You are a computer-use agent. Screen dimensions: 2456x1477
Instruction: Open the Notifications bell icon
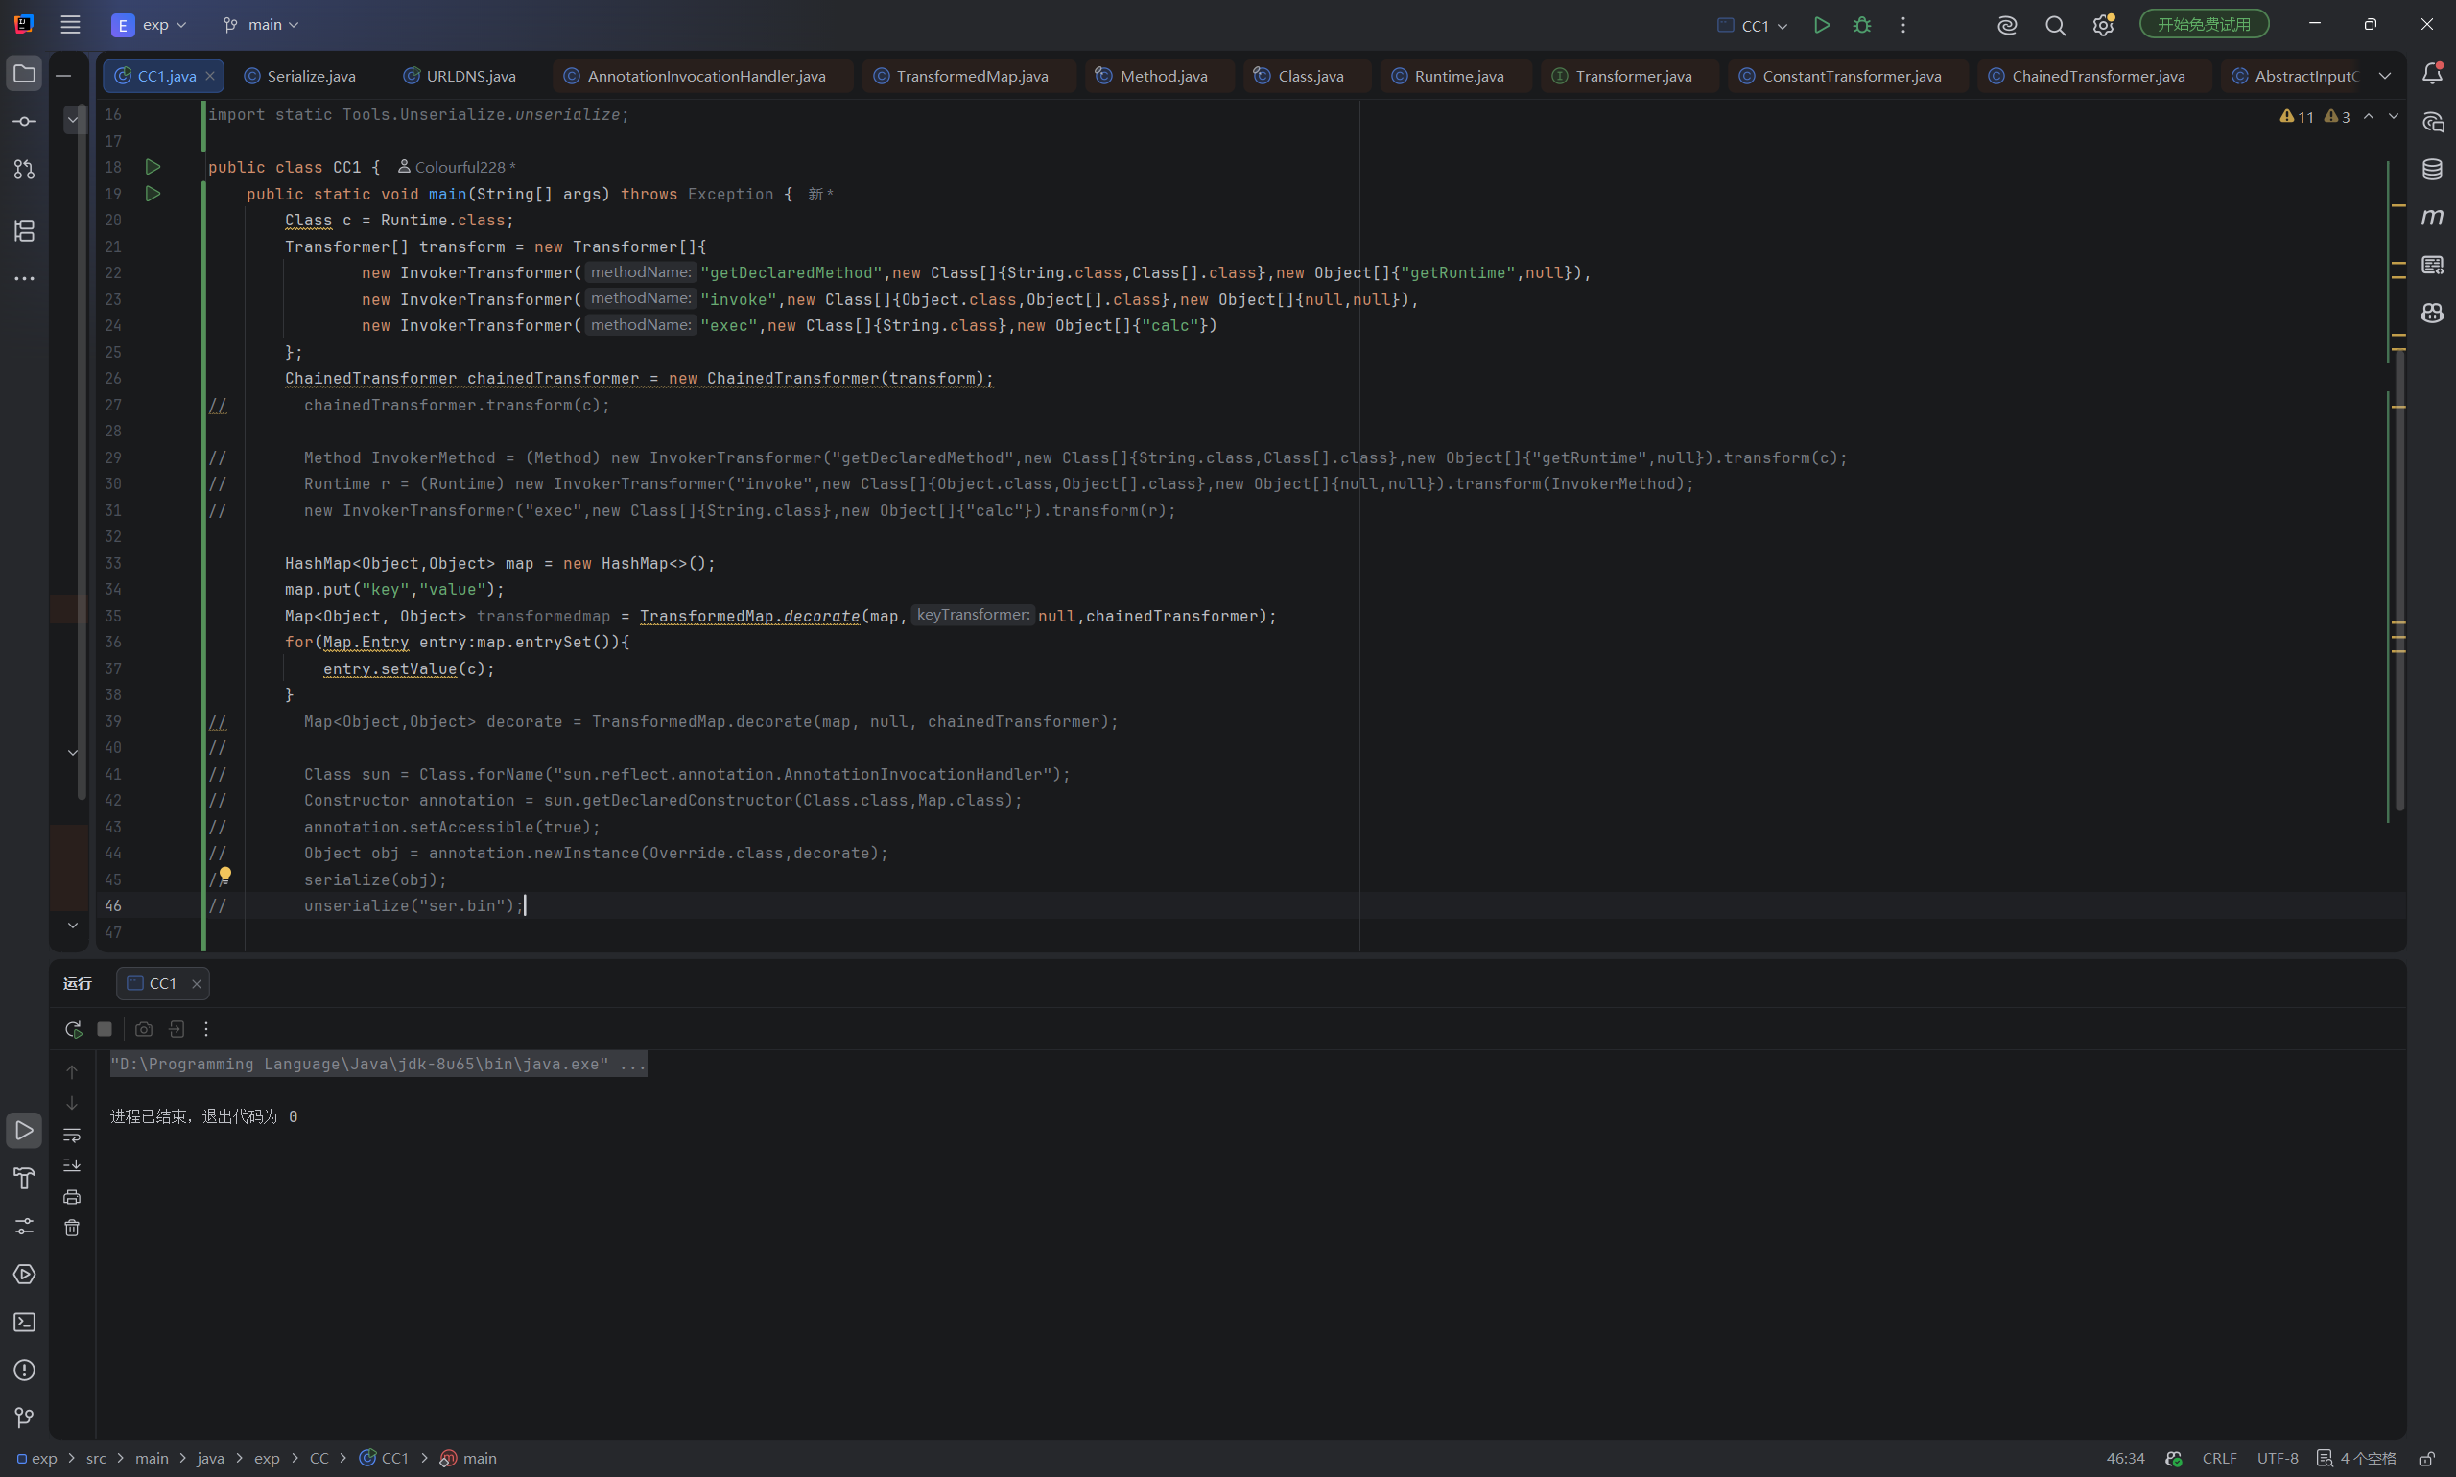click(x=2432, y=74)
